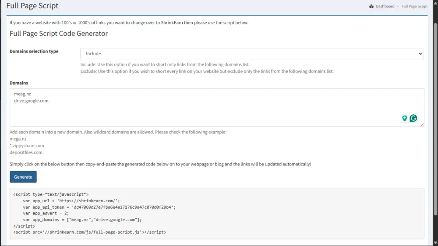Open the Domains selection type dropdown

[252, 53]
